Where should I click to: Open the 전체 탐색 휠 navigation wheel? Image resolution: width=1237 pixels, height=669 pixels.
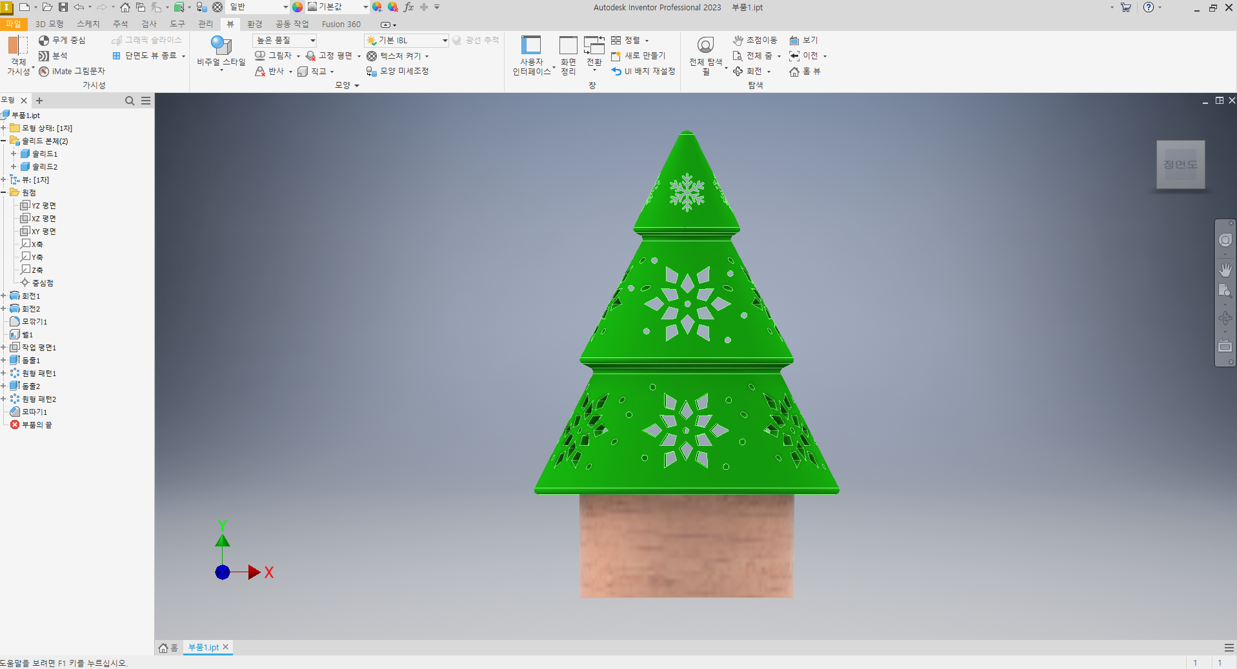pyautogui.click(x=706, y=56)
